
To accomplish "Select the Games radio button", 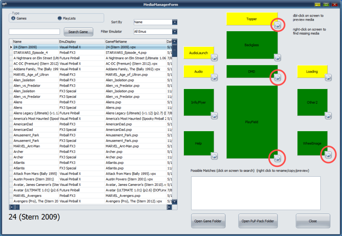I will [x=14, y=18].
